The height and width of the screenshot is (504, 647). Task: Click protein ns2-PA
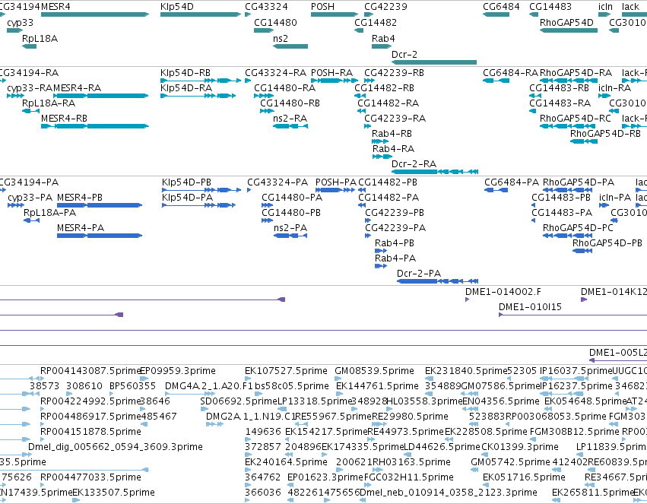tap(290, 227)
